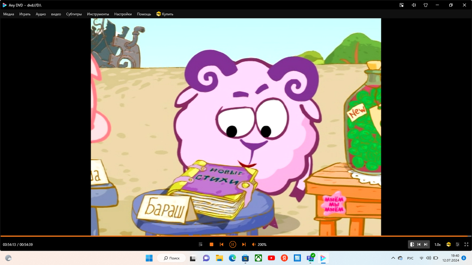Image resolution: width=472 pixels, height=265 pixels.
Task: Click the Any DVD player taskbar icon
Action: (x=323, y=258)
